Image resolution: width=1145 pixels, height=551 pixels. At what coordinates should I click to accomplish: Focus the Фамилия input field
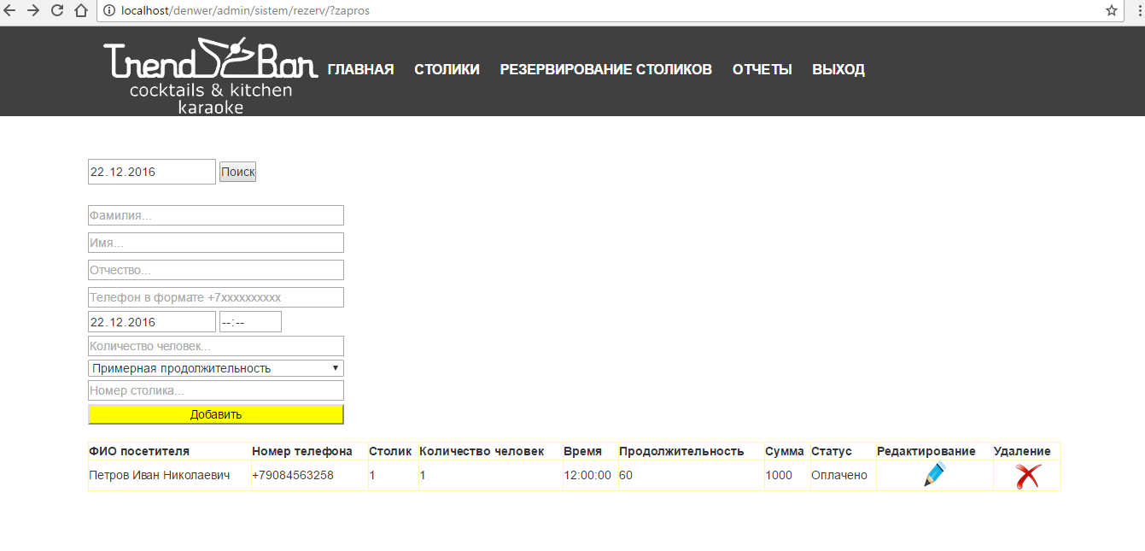point(216,215)
